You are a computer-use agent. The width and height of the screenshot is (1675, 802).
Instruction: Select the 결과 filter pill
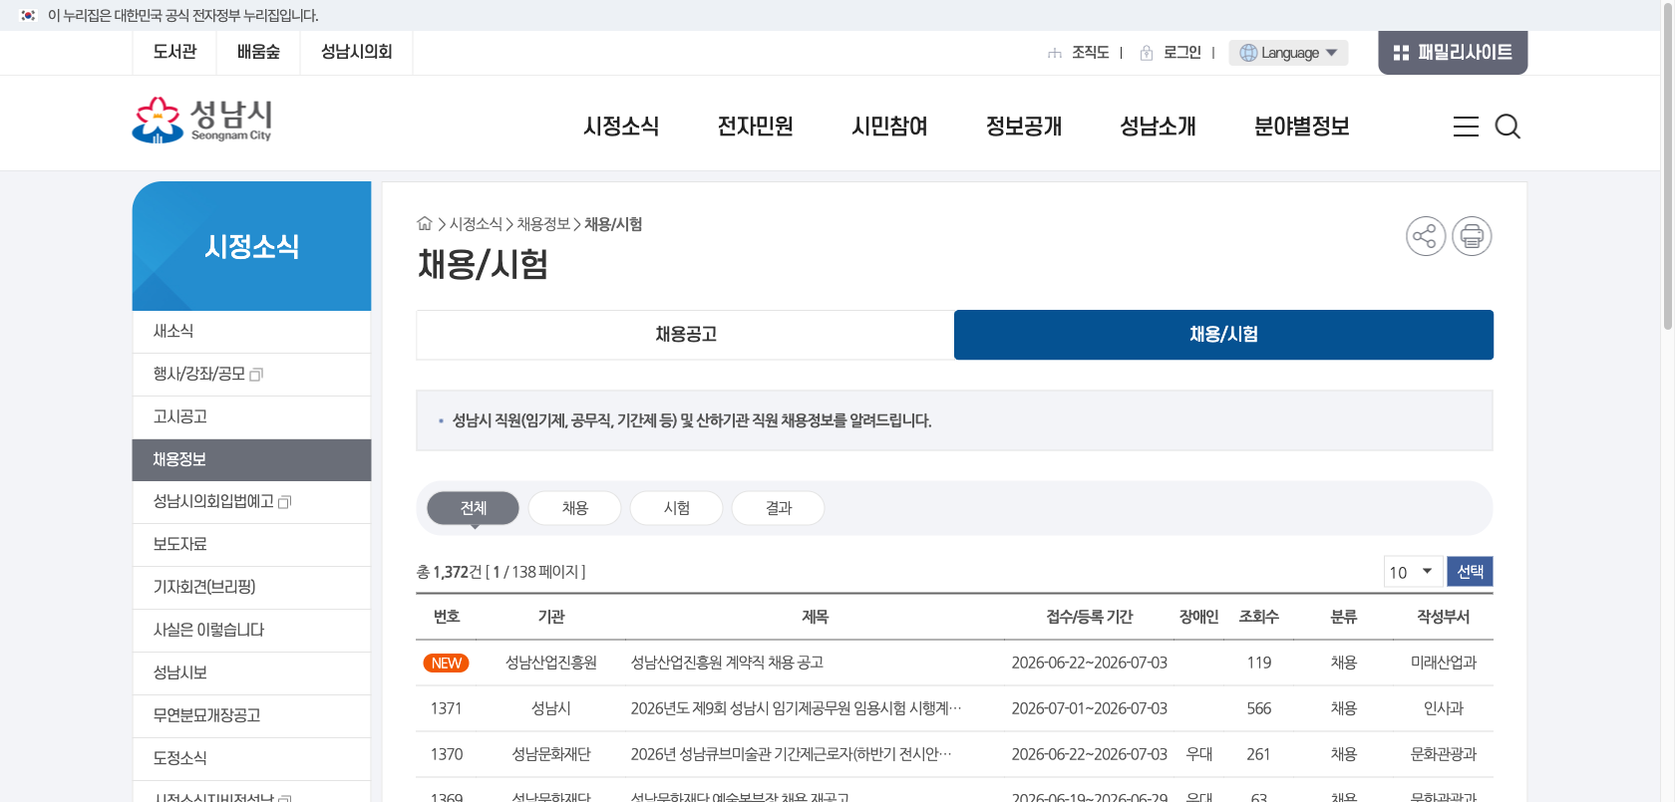pyautogui.click(x=779, y=508)
